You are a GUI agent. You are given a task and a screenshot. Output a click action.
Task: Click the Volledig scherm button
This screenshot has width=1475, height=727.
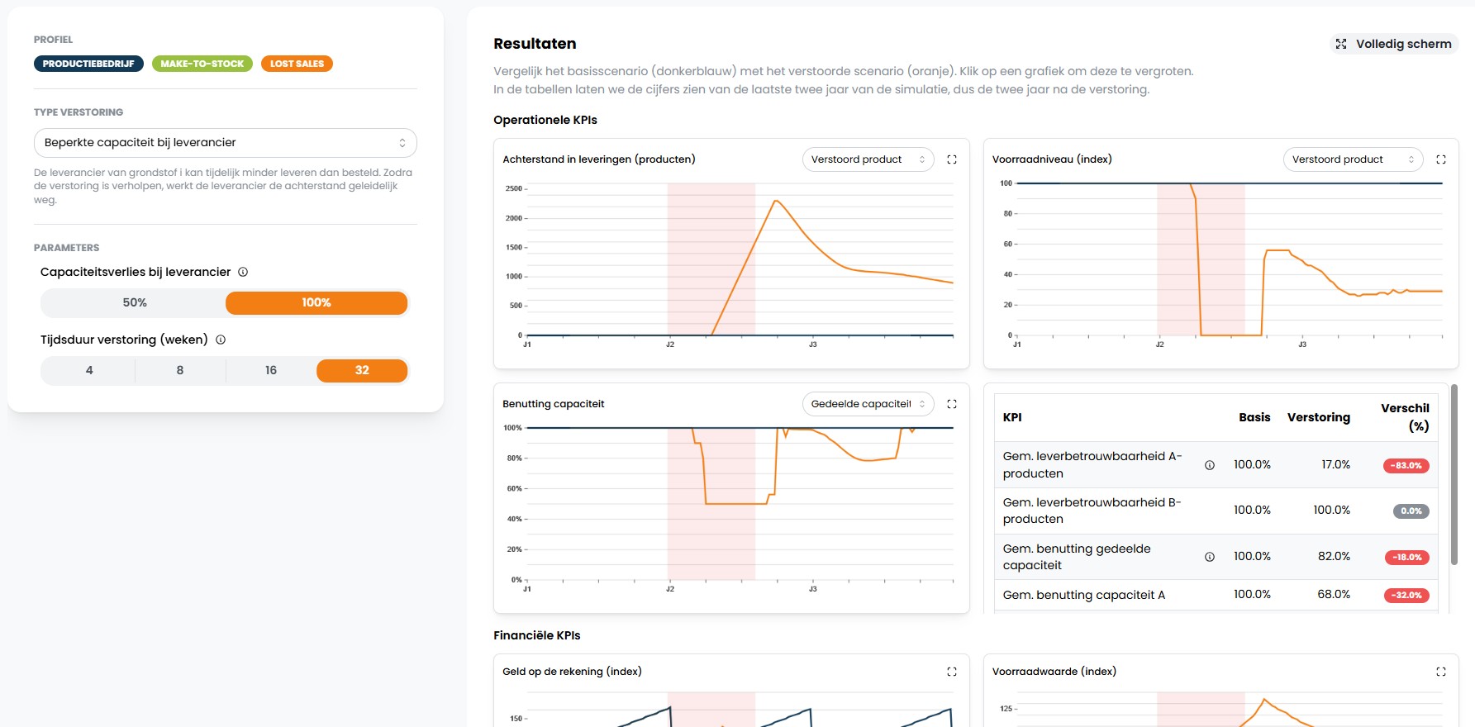point(1394,44)
